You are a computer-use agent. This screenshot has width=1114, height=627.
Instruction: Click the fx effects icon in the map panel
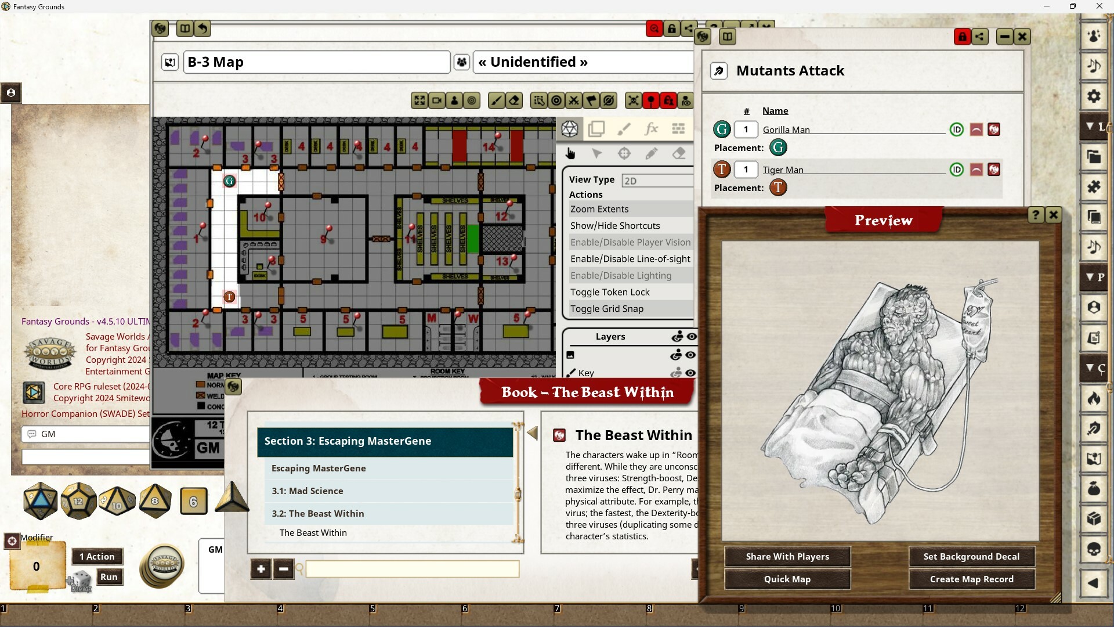point(652,129)
